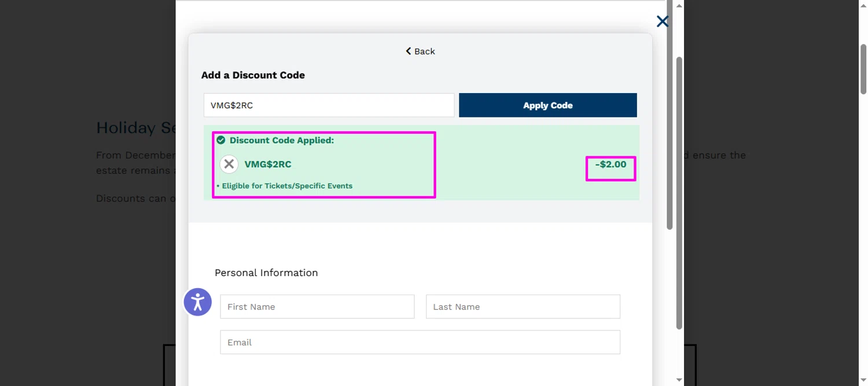Click the modal scrollbar down arrow

coord(679,380)
